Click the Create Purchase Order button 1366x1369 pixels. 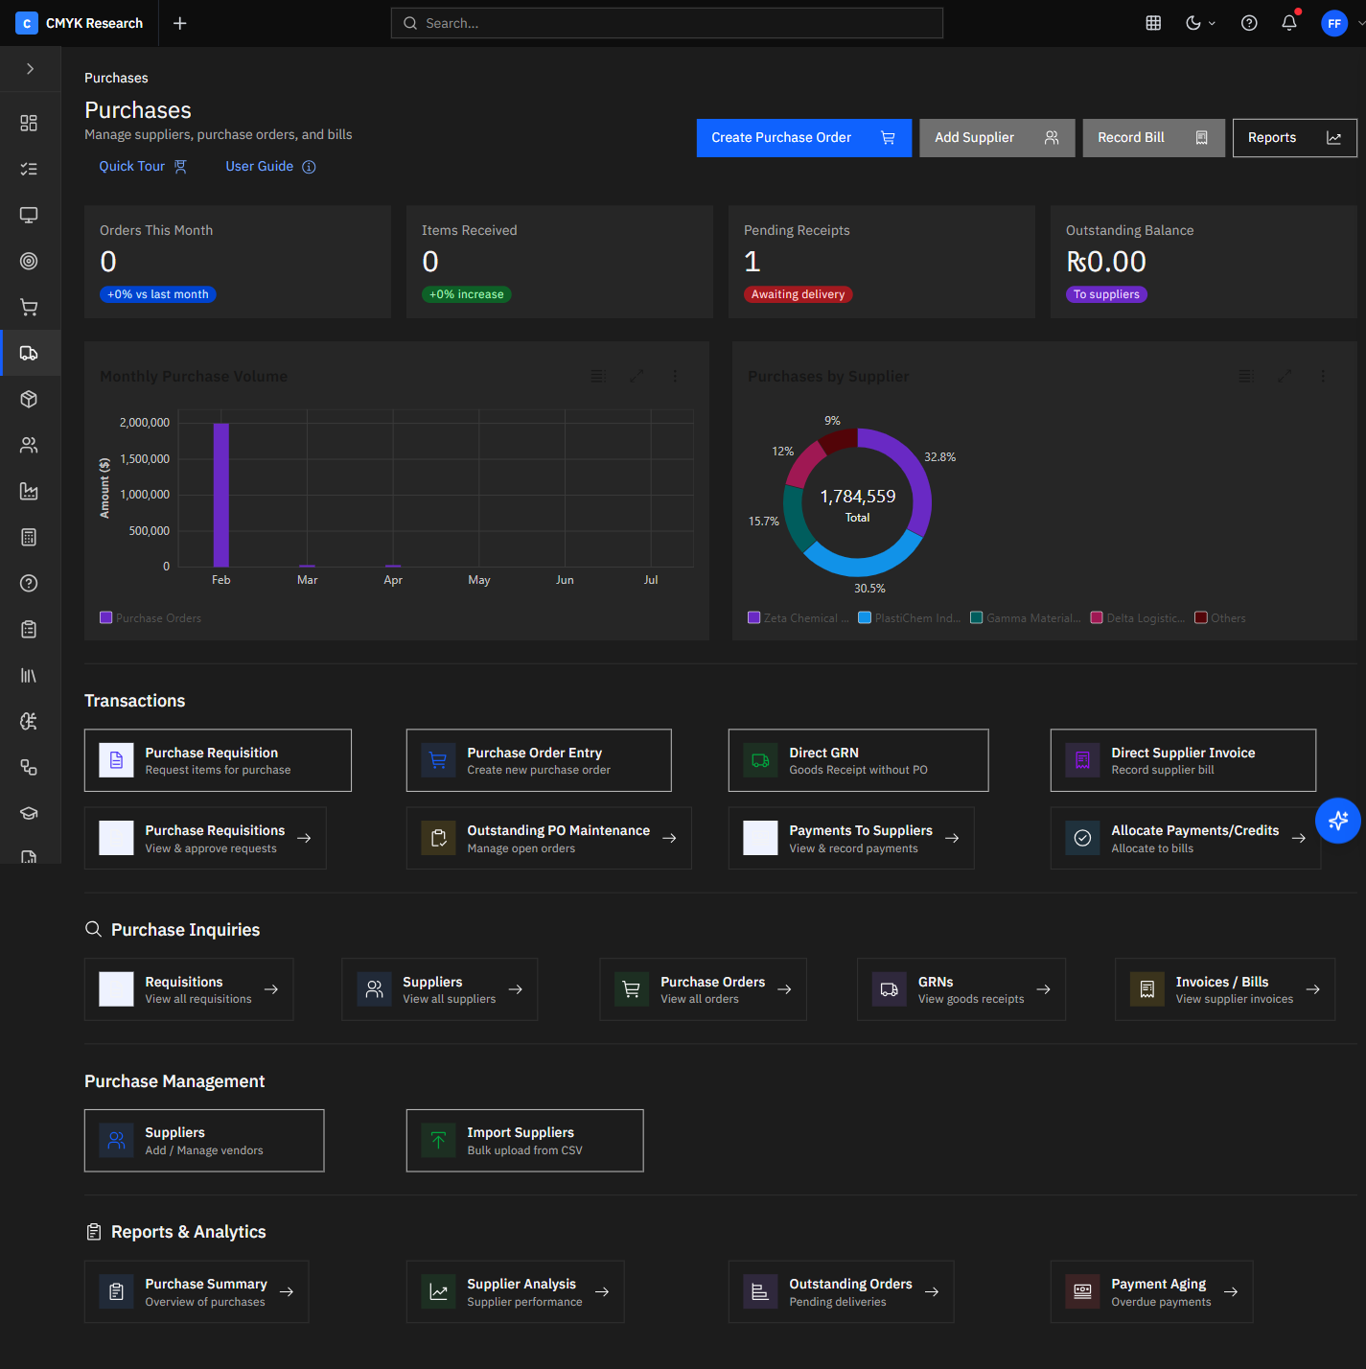[803, 138]
